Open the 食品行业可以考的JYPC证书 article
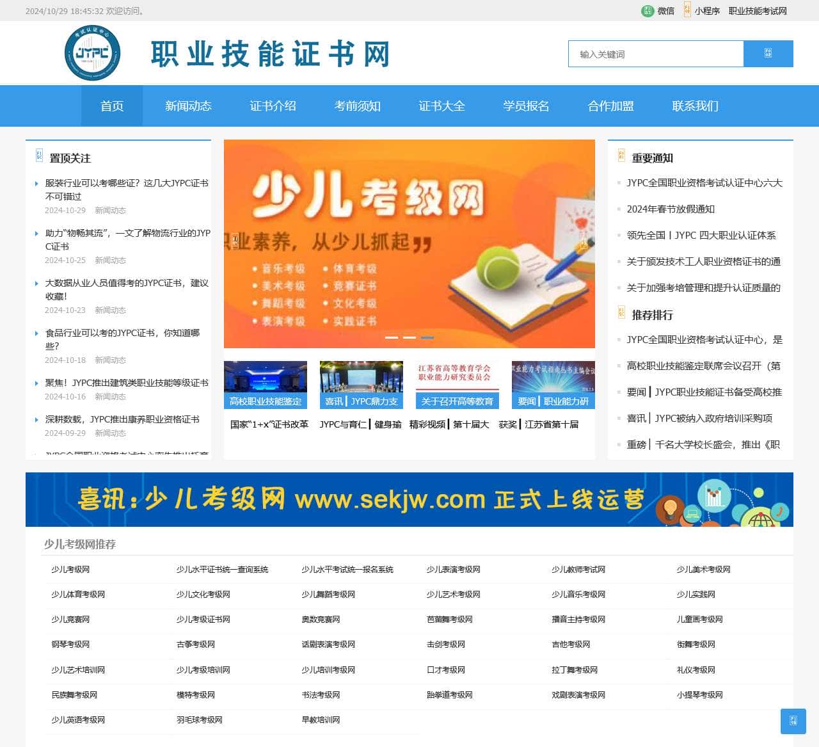Image resolution: width=819 pixels, height=747 pixels. [122, 339]
